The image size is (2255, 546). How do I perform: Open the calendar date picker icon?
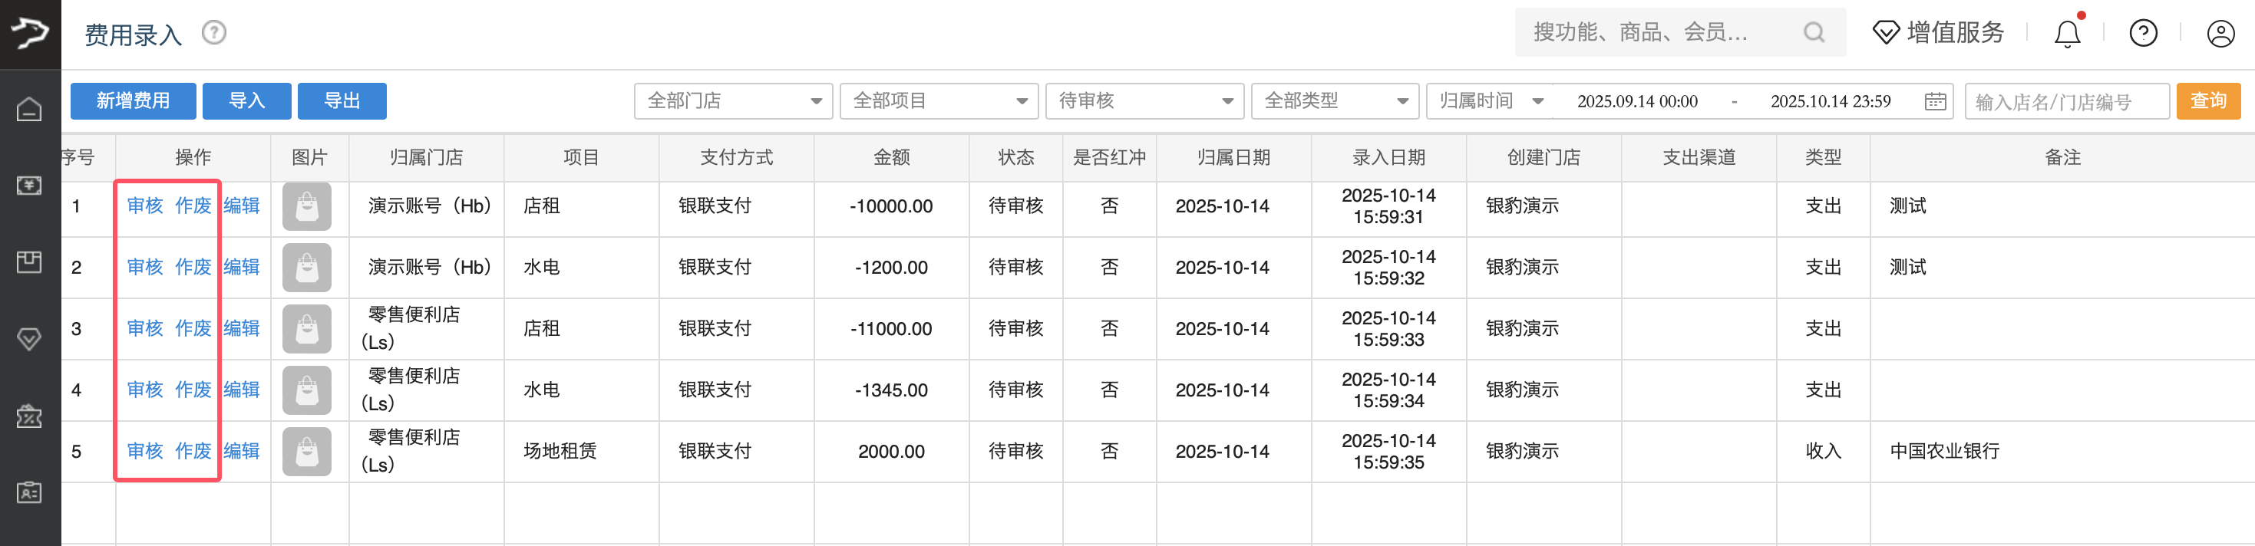(1935, 101)
